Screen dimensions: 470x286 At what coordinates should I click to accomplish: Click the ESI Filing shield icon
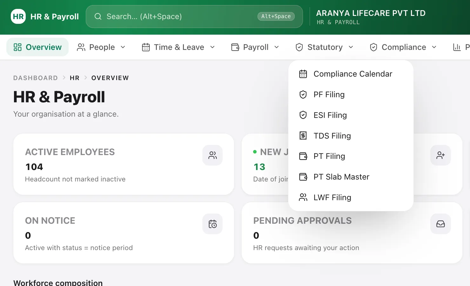[303, 115]
